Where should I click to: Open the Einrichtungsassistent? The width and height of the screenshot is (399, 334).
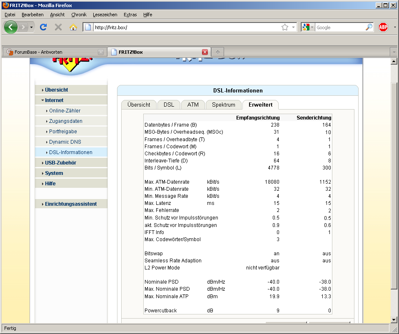click(71, 204)
